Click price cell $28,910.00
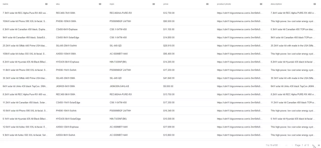This screenshot has width=321, height=148. pyautogui.click(x=169, y=46)
